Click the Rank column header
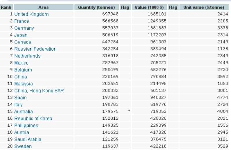 [x=6, y=7]
